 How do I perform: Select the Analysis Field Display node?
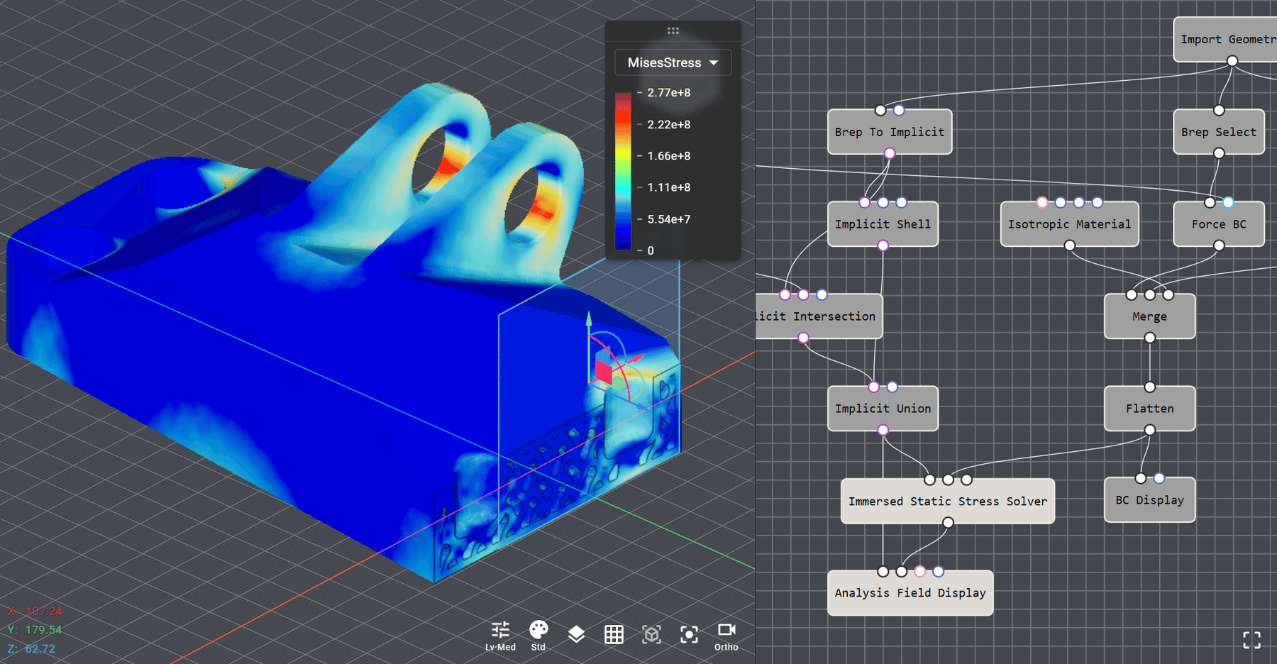pos(910,593)
